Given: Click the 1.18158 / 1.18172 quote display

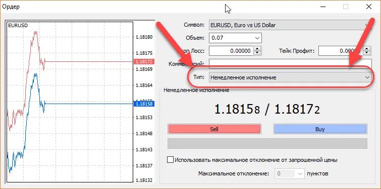Looking at the screenshot, I should click(267, 110).
